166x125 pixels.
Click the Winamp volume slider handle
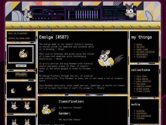(49, 14)
